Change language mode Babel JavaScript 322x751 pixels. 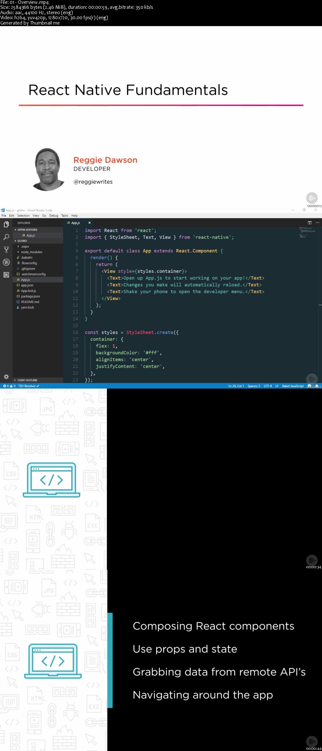(x=293, y=386)
